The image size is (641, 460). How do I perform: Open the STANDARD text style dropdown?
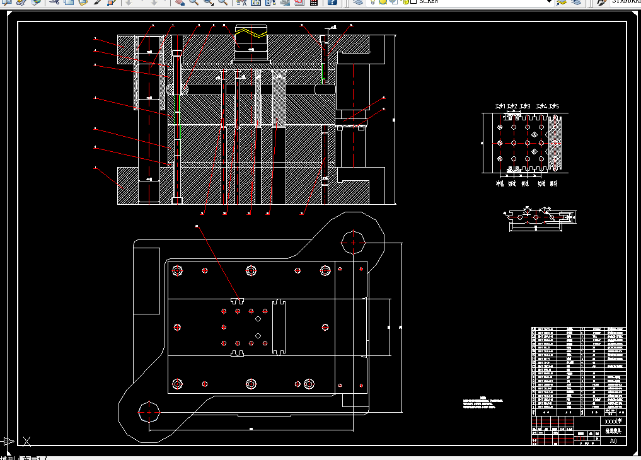pos(625,2)
